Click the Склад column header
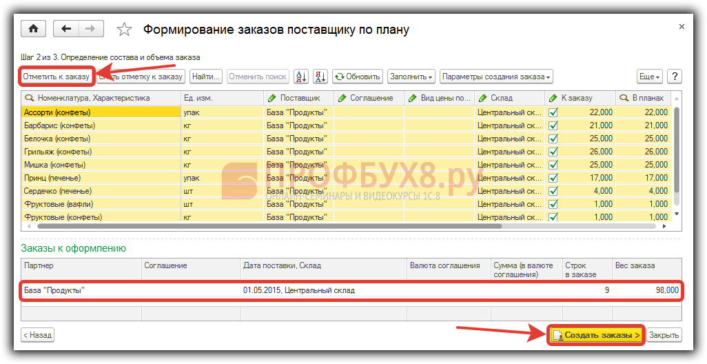This screenshot has width=707, height=364. click(510, 98)
